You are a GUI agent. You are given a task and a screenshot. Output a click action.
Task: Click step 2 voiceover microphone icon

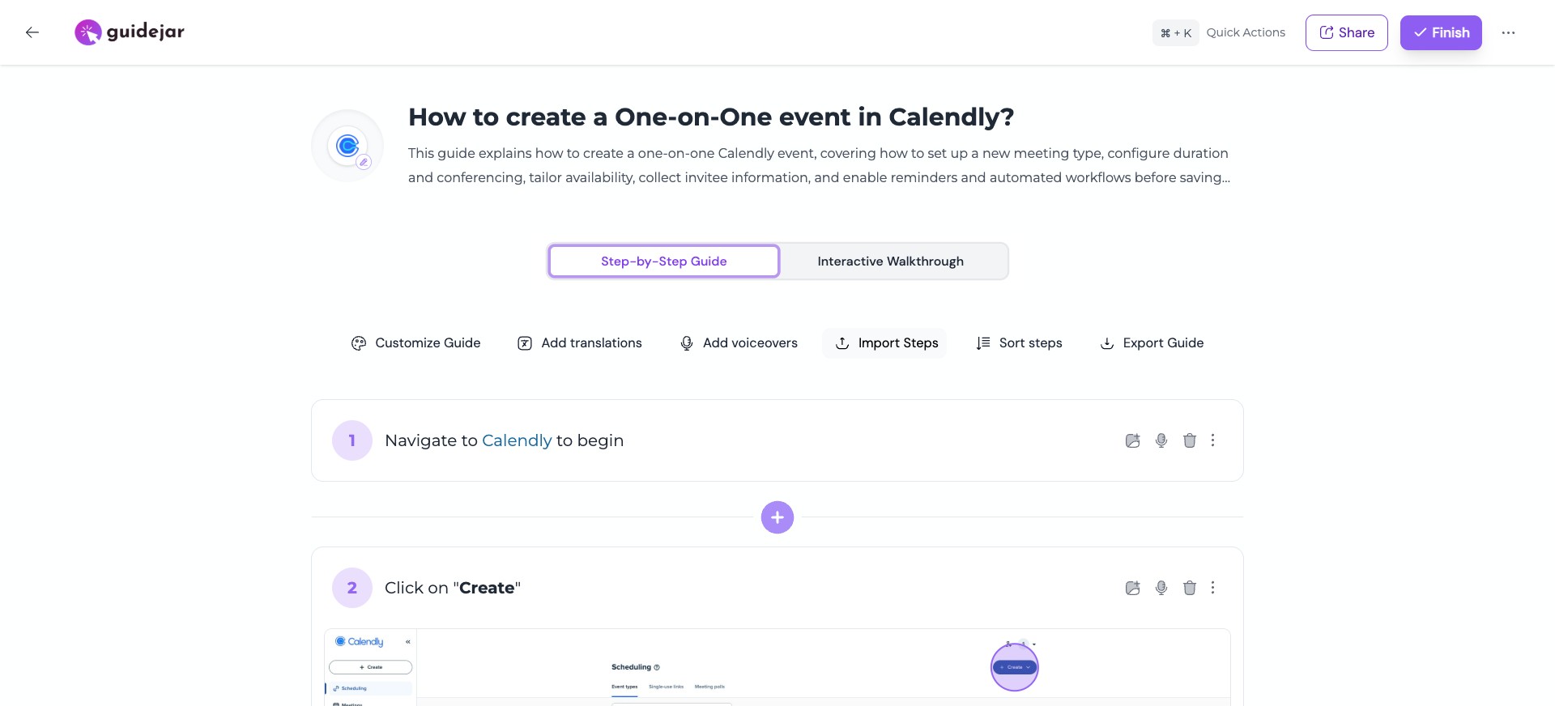click(x=1161, y=588)
